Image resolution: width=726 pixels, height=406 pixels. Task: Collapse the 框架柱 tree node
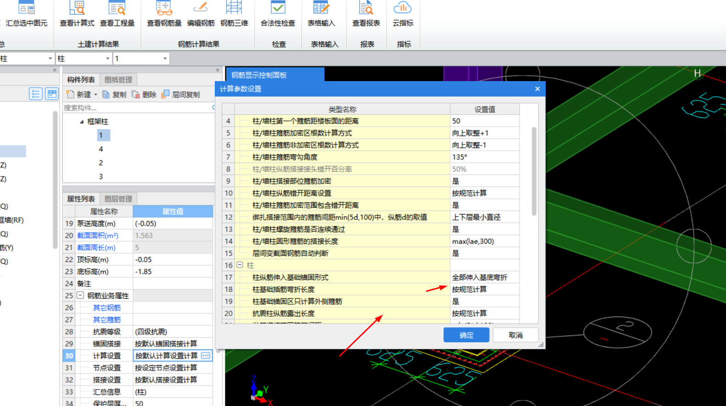[x=82, y=122]
